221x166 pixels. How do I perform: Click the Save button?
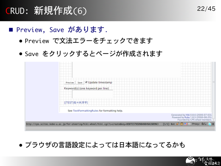[x=80, y=83]
